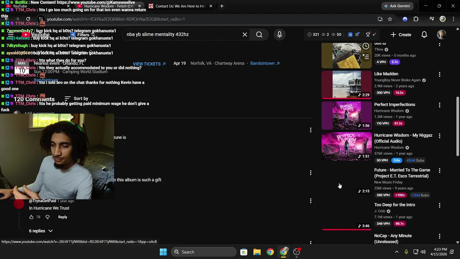This screenshot has height=259, width=460.
Task: Click the 321 clock stat in stats bar
Action: coord(313,35)
